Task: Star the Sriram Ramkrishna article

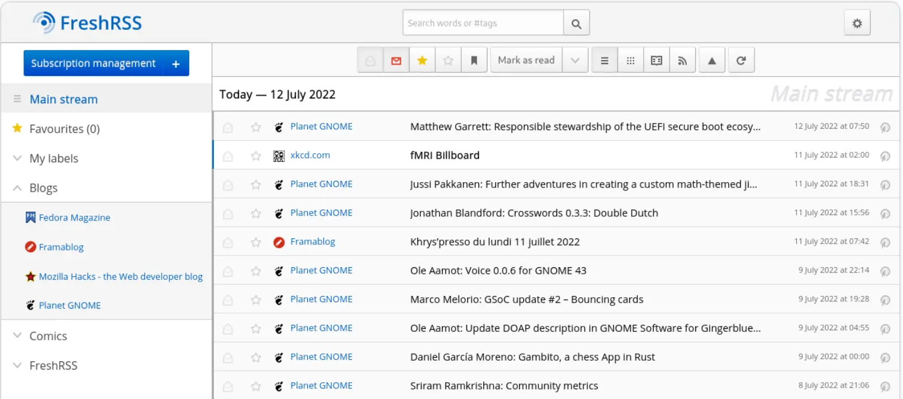Action: point(256,386)
